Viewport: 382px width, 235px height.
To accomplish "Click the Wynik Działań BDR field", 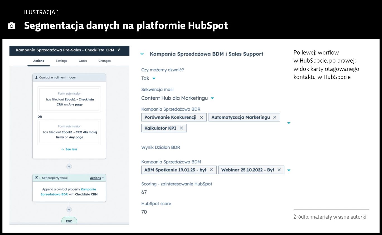I will coord(161,147).
